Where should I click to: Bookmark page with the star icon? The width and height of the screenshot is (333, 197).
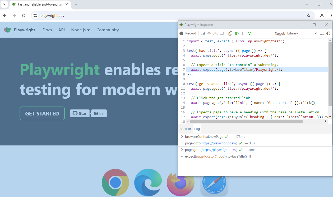point(309,16)
